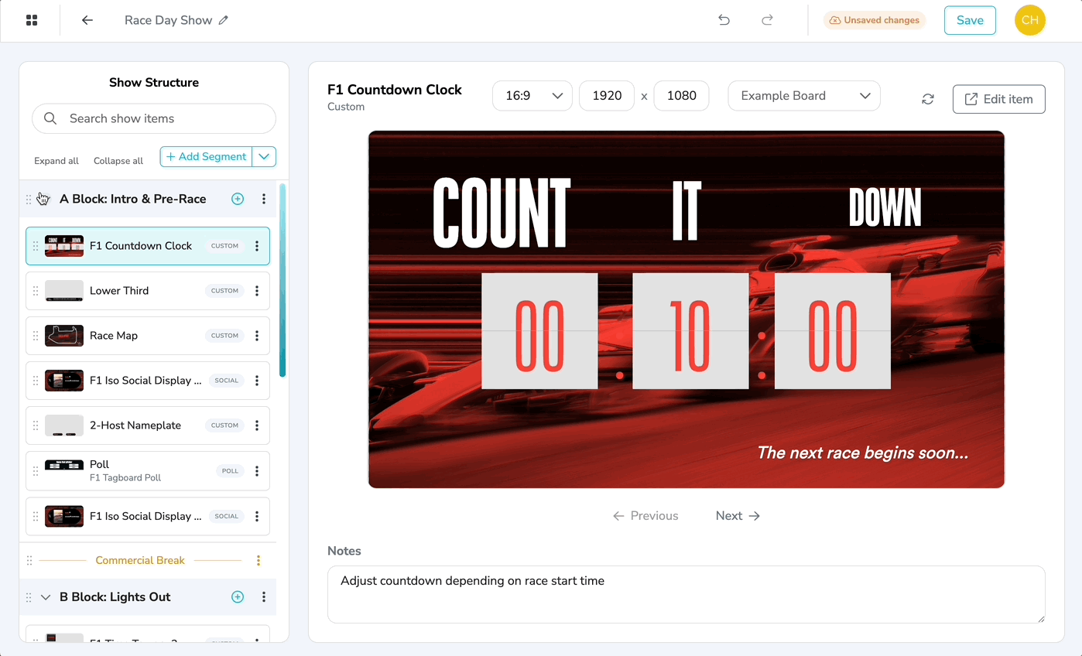Select the F1 Tagboard Poll item

(x=148, y=470)
